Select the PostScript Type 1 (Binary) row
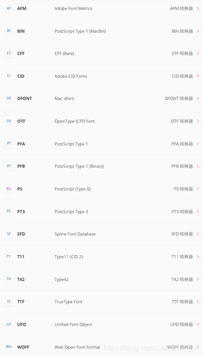Screen dimensions: 203x356 click(x=101, y=166)
